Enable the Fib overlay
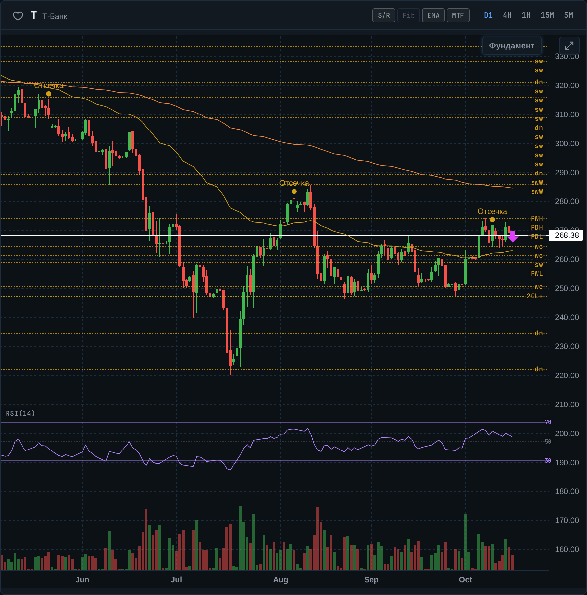Image resolution: width=587 pixels, height=595 pixels. pyautogui.click(x=409, y=15)
